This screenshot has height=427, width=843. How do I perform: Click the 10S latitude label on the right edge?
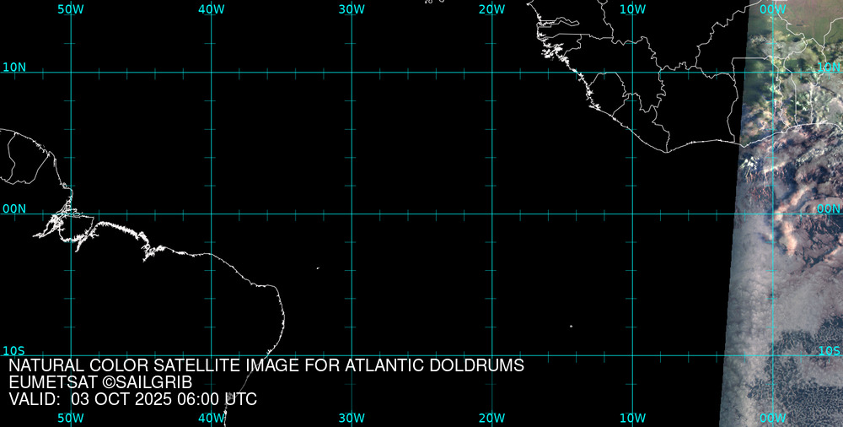tap(830, 350)
